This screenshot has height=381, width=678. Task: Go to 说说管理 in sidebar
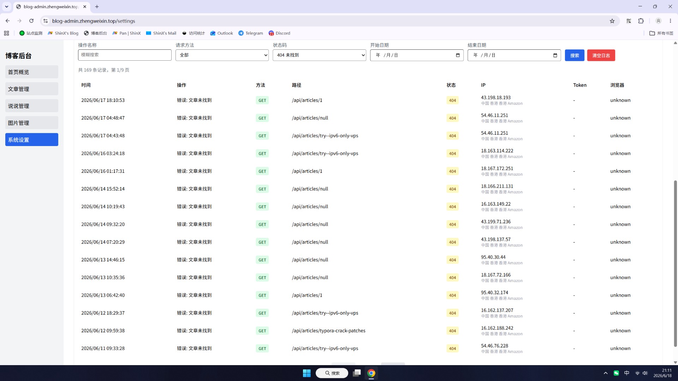(x=32, y=106)
